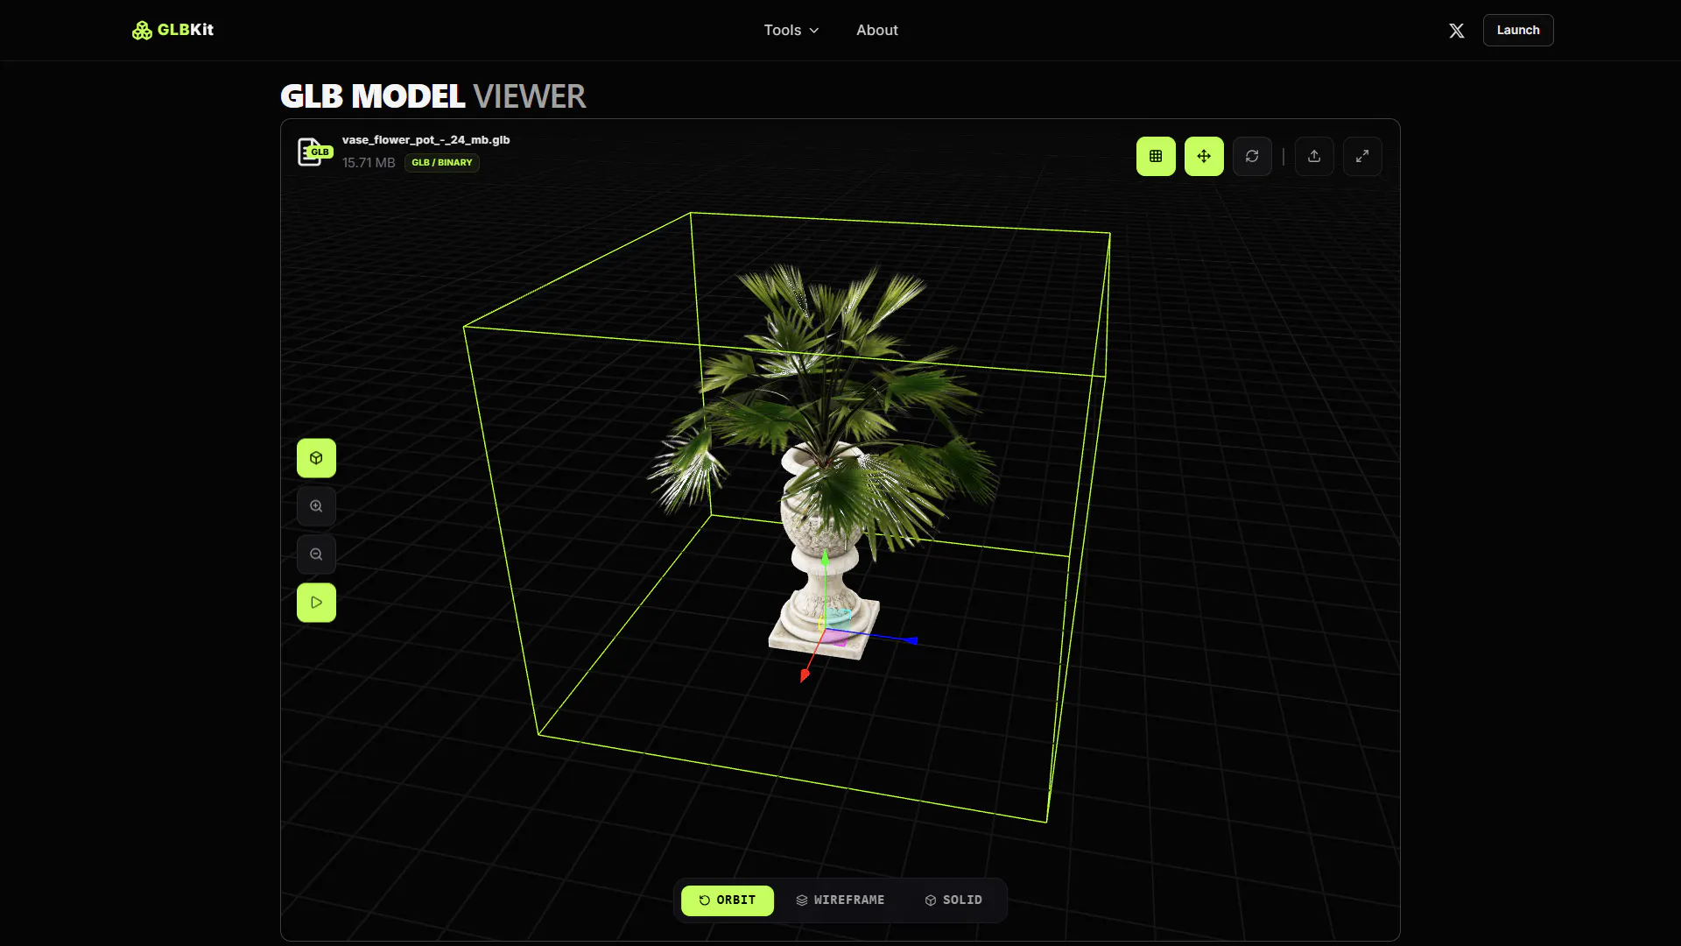The image size is (1681, 946).
Task: Go to the About page
Action: click(877, 30)
